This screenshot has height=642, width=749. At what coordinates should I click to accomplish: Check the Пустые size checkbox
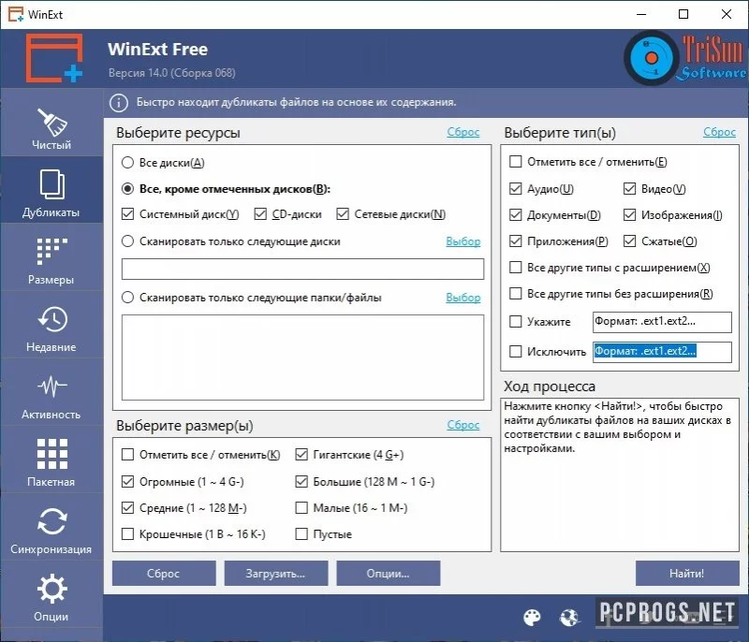301,534
